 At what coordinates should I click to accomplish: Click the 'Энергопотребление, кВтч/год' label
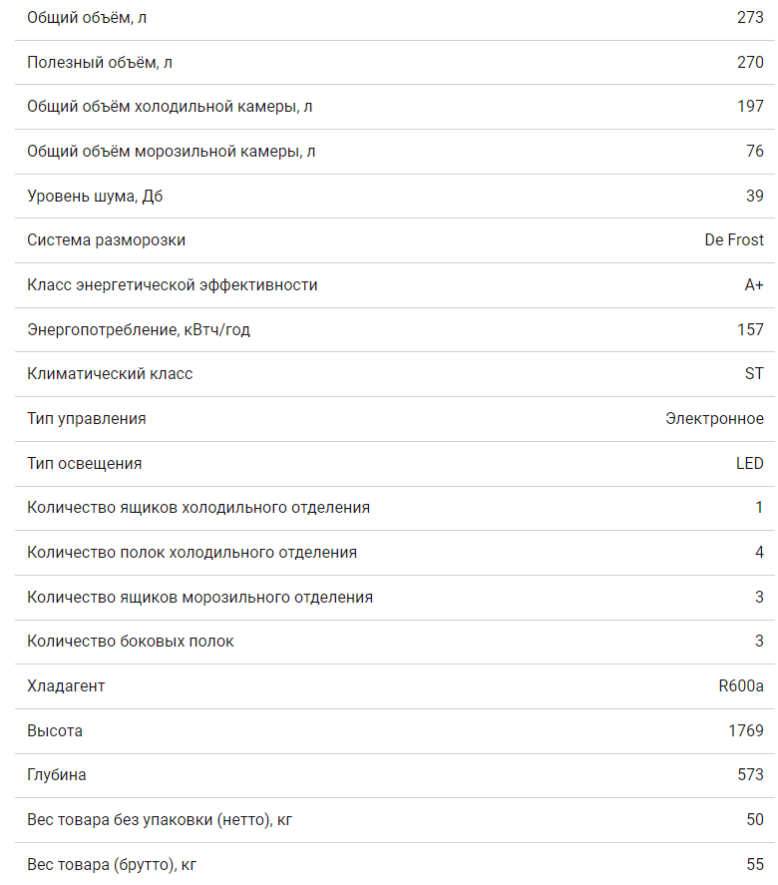[139, 329]
